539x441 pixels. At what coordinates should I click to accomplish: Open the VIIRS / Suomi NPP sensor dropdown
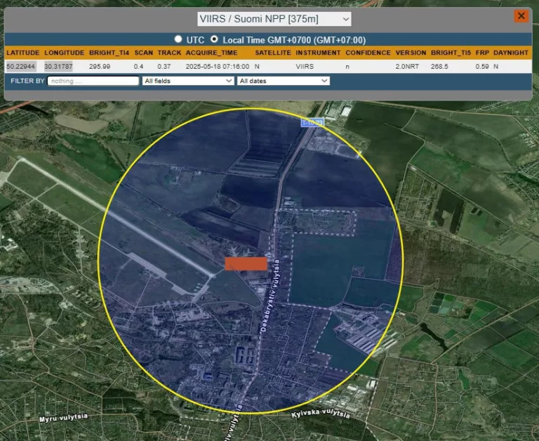click(x=274, y=19)
